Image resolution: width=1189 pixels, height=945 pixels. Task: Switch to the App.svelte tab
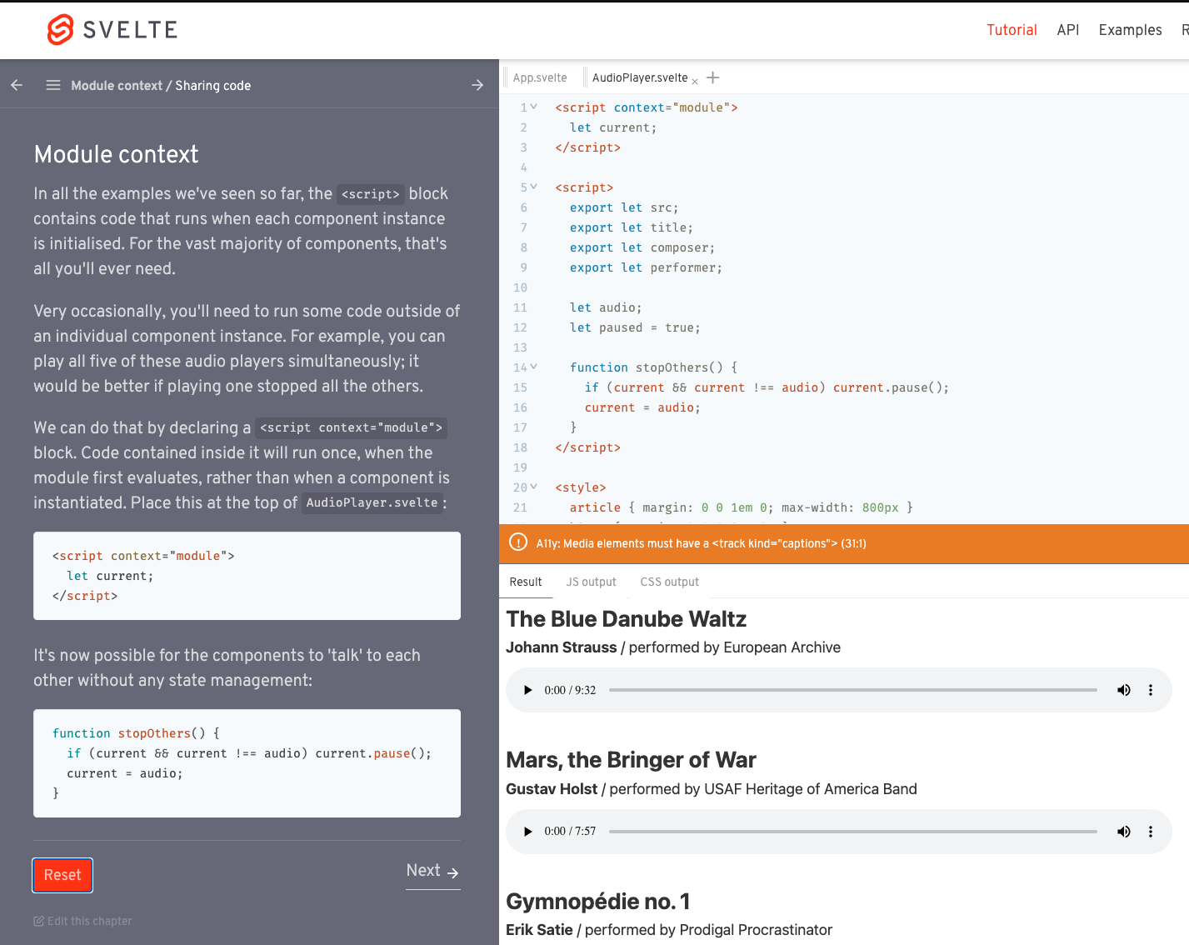(540, 77)
